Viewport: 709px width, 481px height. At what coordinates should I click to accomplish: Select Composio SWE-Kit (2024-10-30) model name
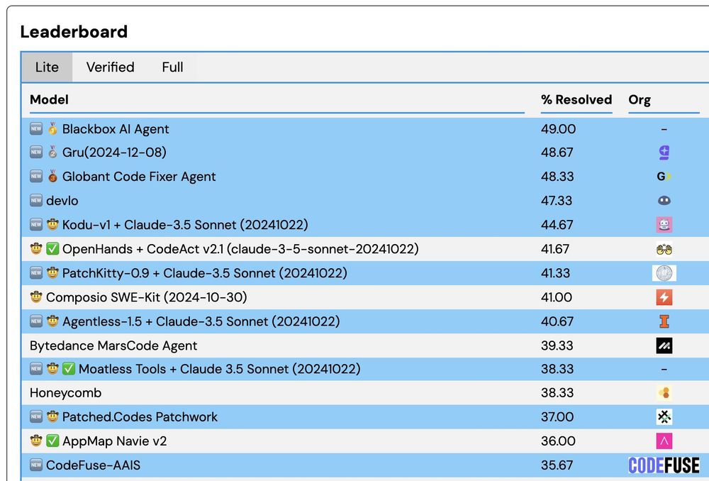click(147, 297)
